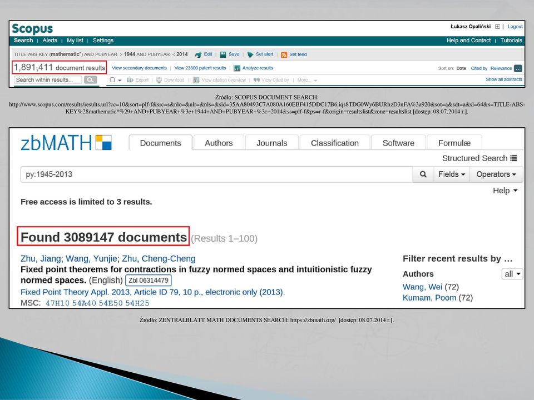The image size is (534, 400).
Task: Click the zbMATH search magnifier button
Action: pos(423,174)
